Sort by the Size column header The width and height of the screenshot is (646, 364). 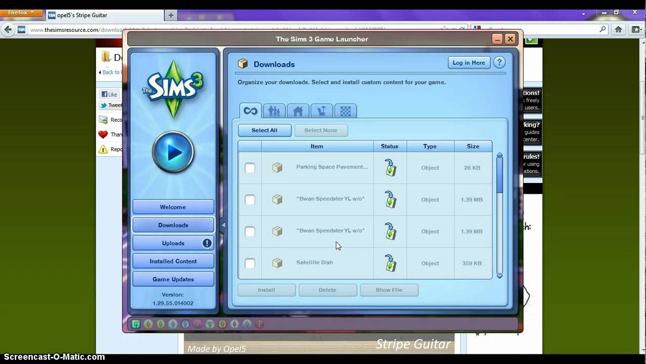click(473, 146)
